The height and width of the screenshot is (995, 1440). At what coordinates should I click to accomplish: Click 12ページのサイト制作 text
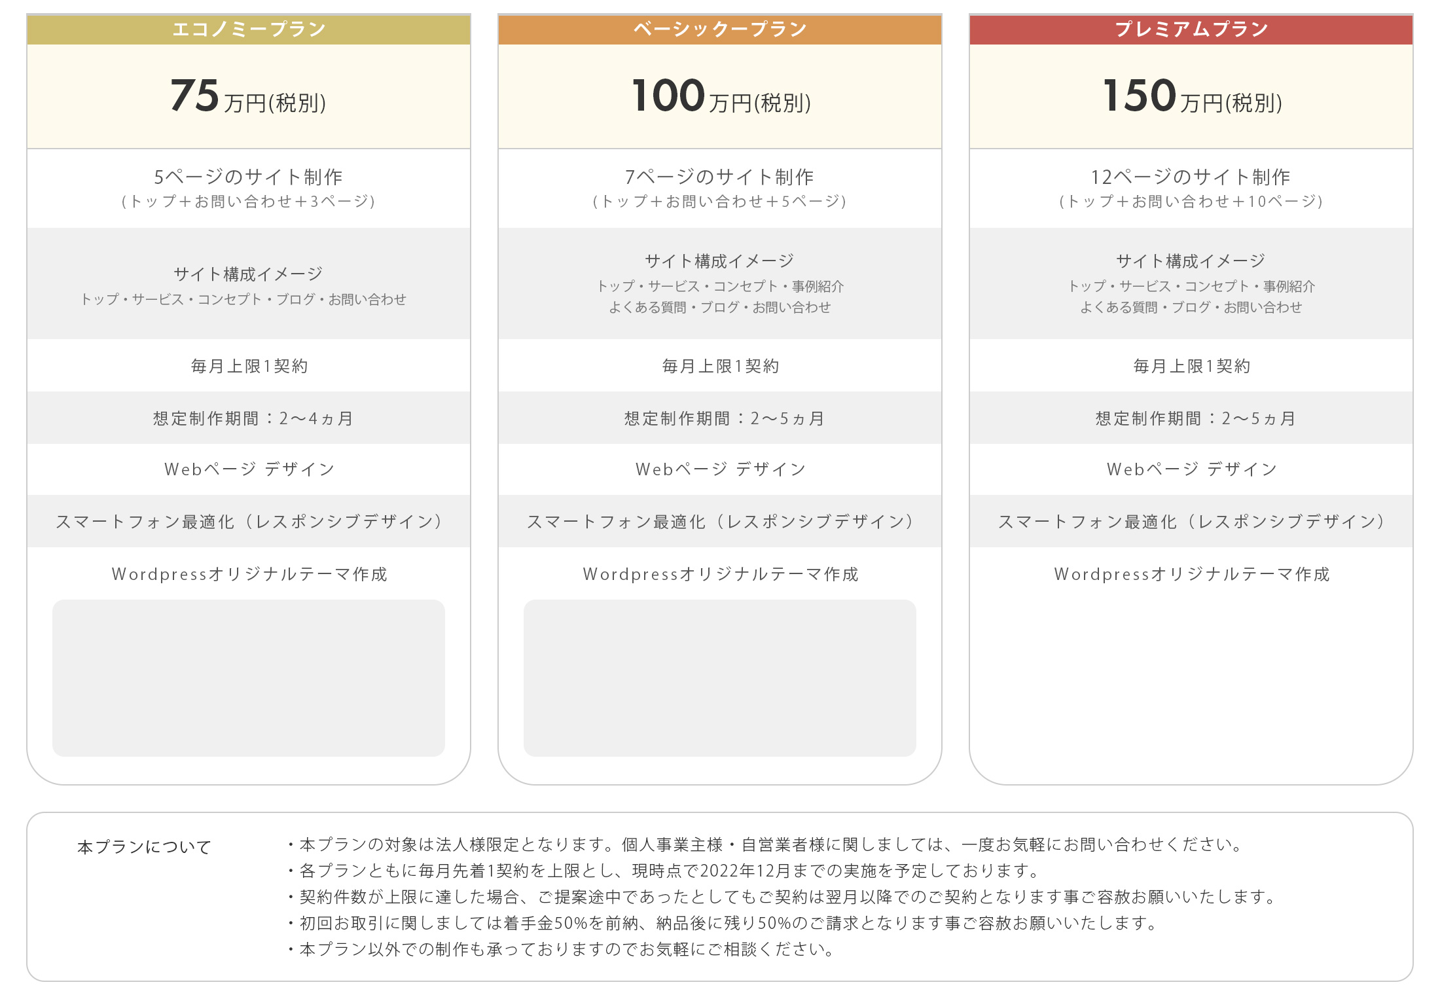pos(1191,177)
